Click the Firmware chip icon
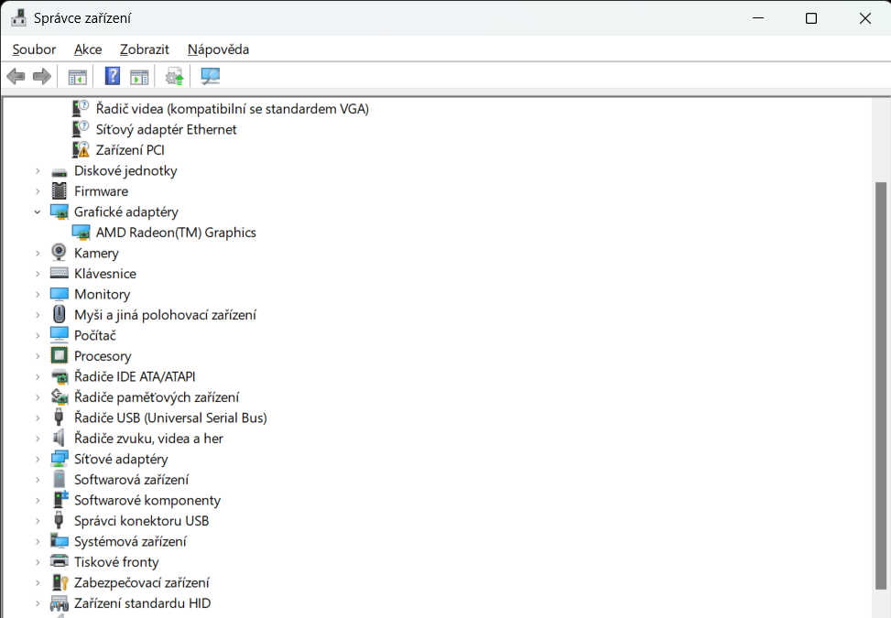The width and height of the screenshot is (891, 618). coord(60,190)
